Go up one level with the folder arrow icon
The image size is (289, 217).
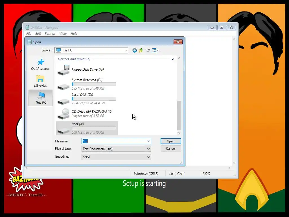point(141,50)
